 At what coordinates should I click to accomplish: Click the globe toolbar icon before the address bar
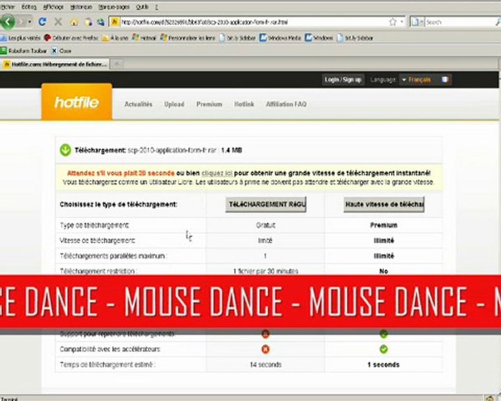(101, 22)
